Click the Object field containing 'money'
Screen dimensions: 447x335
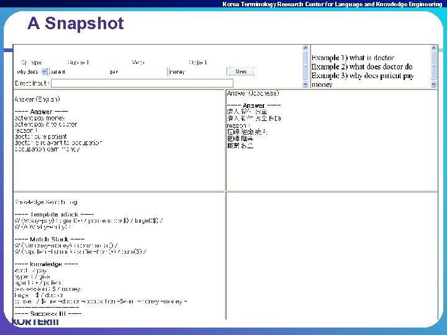click(197, 72)
